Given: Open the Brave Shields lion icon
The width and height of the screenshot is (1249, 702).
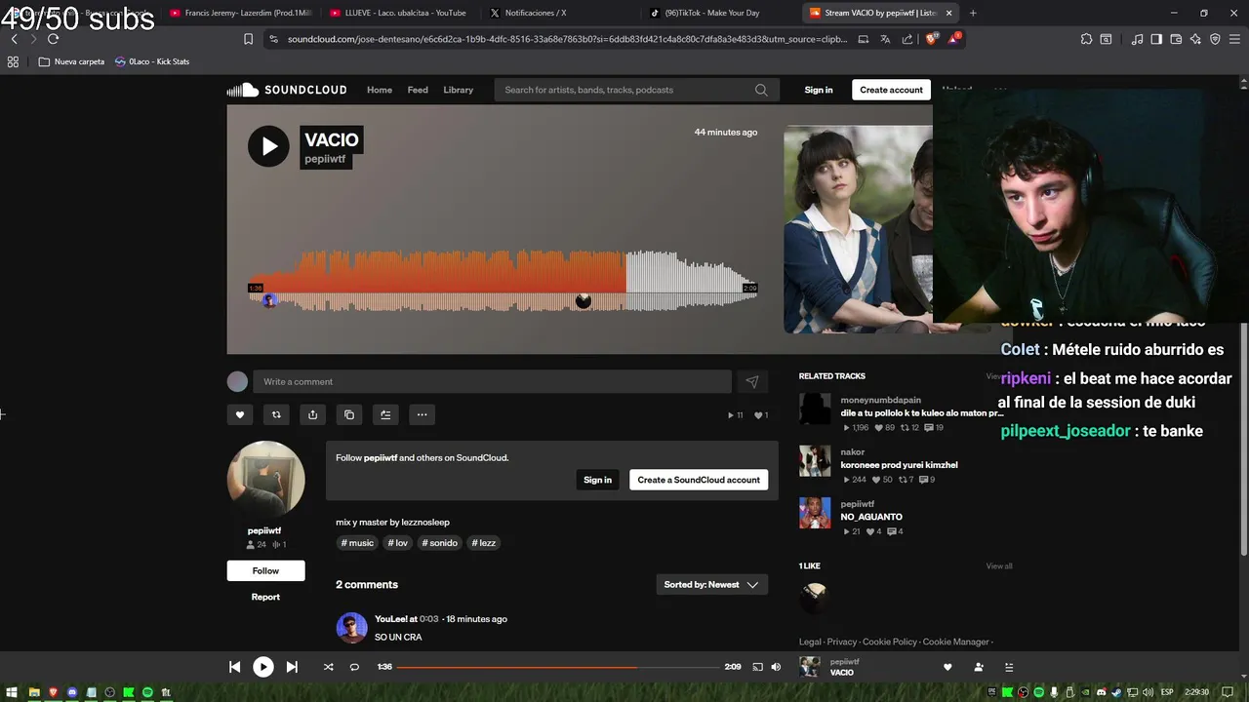Looking at the screenshot, I should pos(930,39).
